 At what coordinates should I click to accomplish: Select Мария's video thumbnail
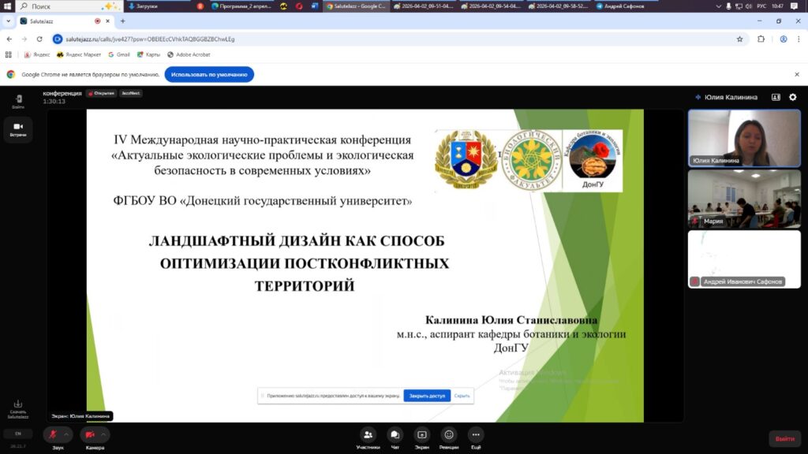point(744,198)
